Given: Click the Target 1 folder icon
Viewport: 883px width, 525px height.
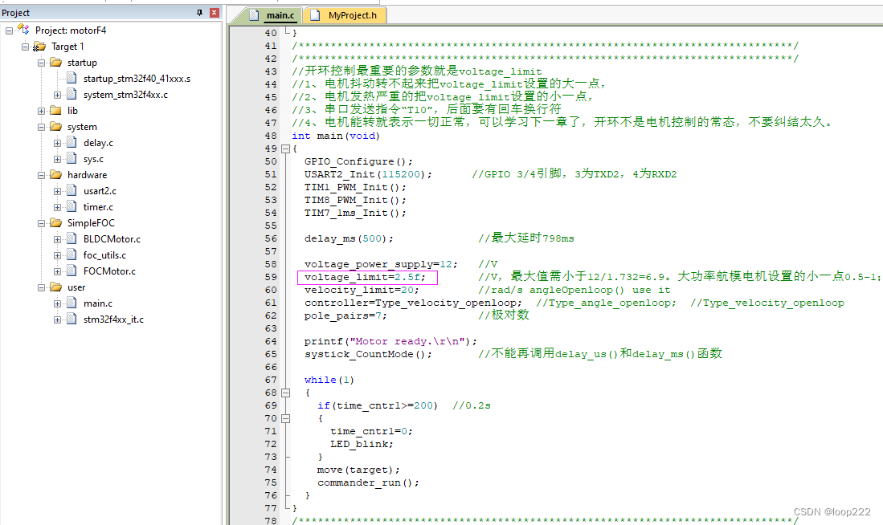Looking at the screenshot, I should (x=39, y=46).
